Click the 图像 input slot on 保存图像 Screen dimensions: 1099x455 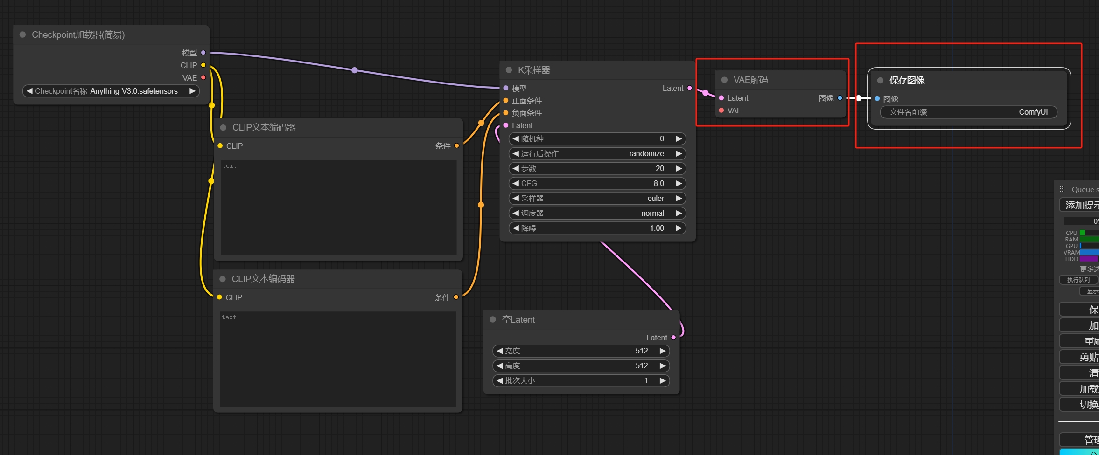[x=877, y=98]
